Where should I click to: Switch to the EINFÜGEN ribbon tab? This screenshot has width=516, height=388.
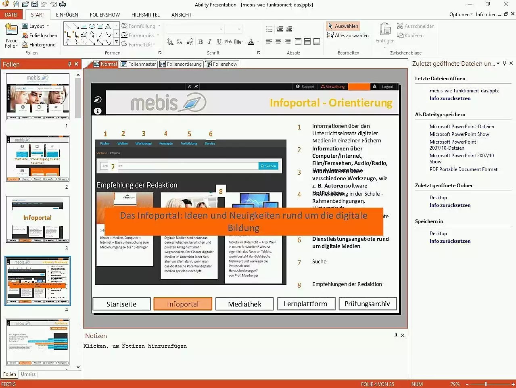tap(67, 15)
